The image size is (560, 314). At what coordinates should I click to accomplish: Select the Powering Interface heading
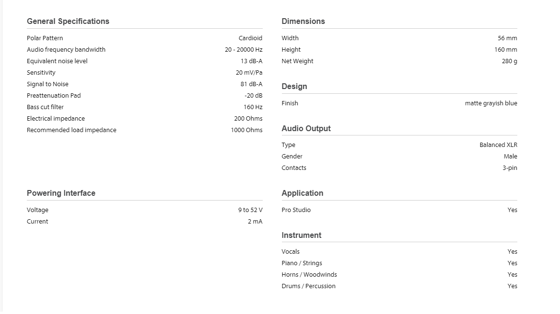[x=61, y=193]
